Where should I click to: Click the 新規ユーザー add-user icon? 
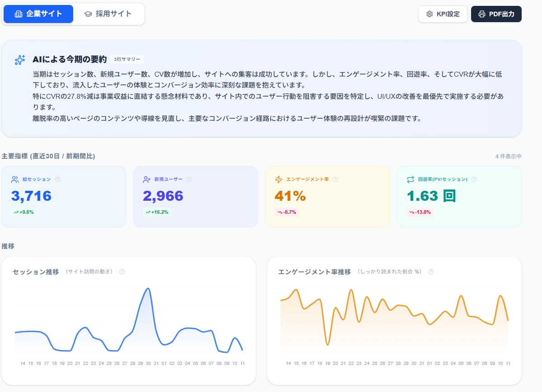[147, 180]
